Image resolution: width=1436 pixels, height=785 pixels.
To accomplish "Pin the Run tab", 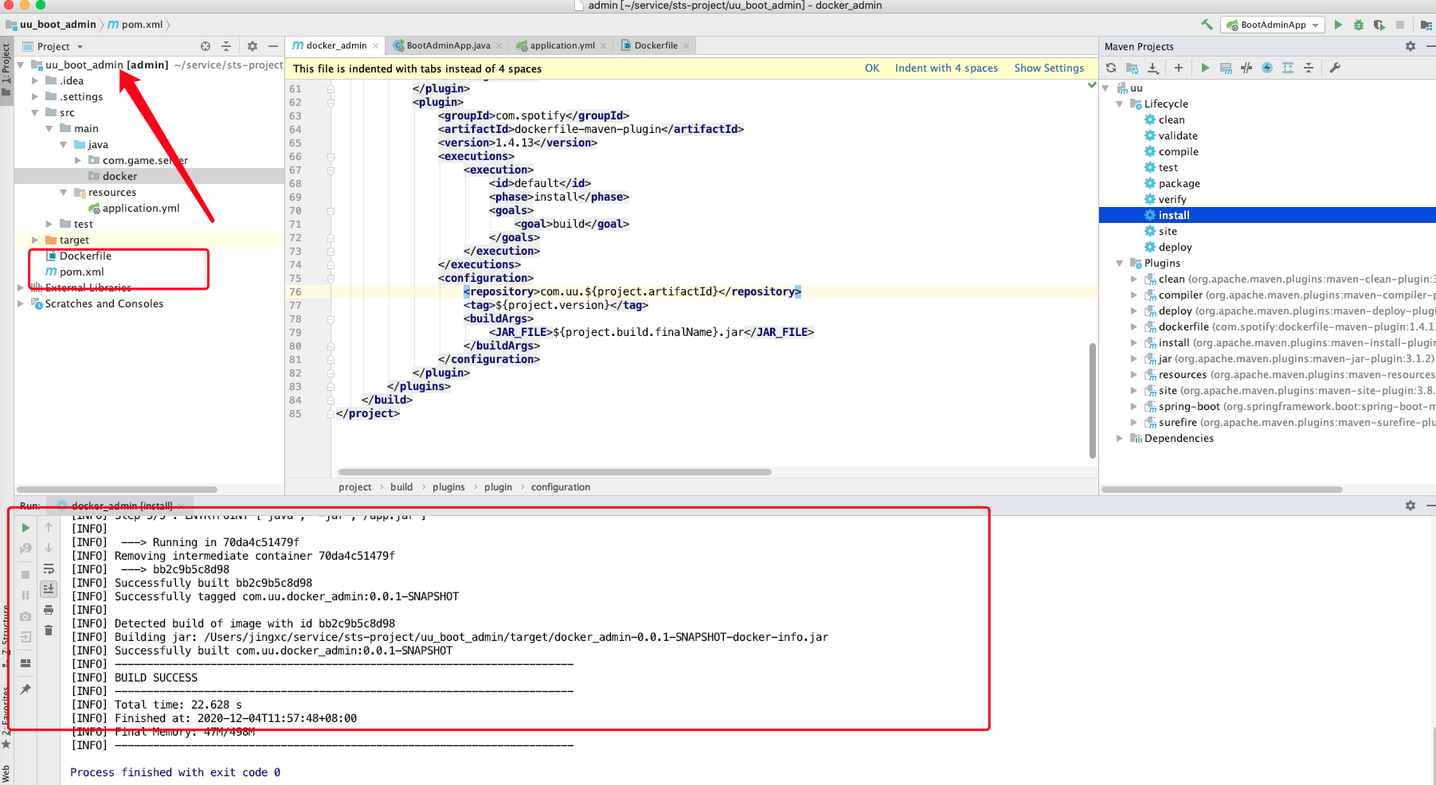I will coord(25,689).
